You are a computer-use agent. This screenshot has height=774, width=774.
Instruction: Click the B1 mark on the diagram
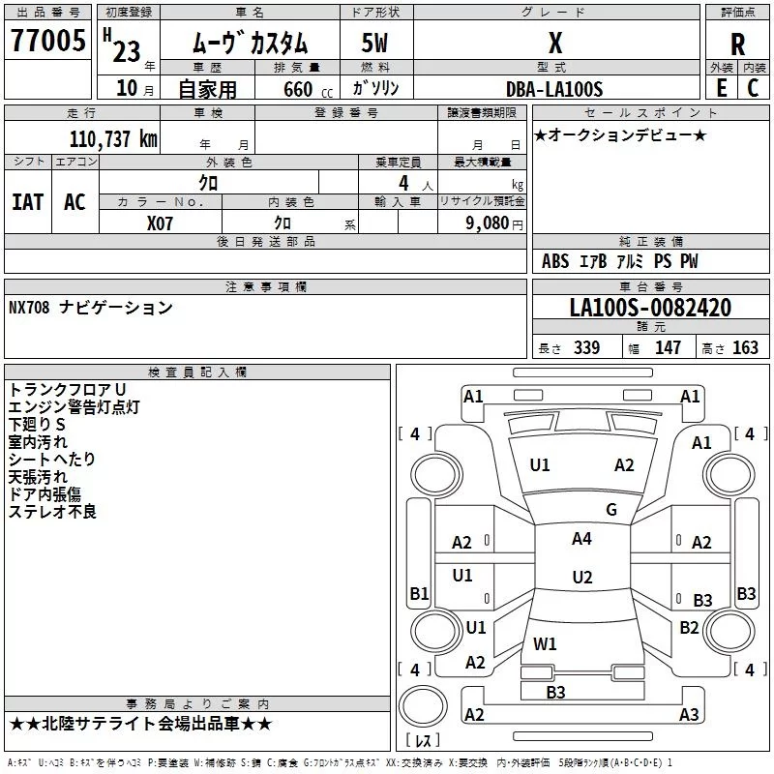pos(419,593)
